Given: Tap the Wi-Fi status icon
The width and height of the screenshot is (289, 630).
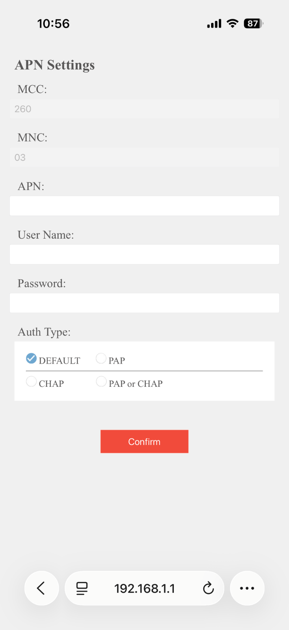Looking at the screenshot, I should pos(232,24).
